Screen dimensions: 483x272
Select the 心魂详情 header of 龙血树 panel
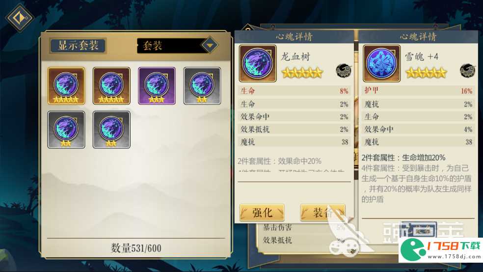(x=294, y=37)
